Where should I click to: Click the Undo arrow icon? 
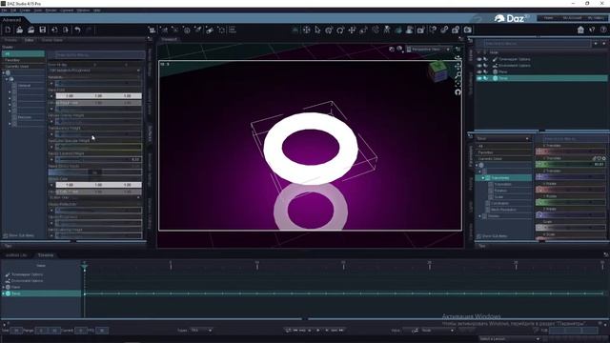pos(77,30)
